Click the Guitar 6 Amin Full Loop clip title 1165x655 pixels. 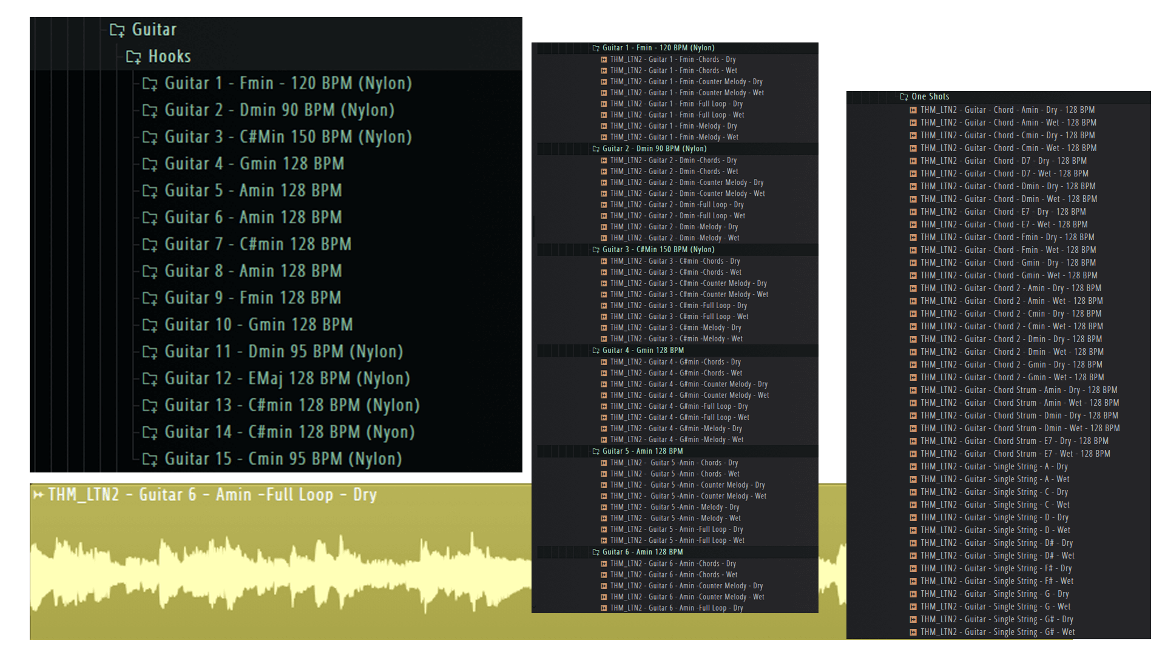212,495
